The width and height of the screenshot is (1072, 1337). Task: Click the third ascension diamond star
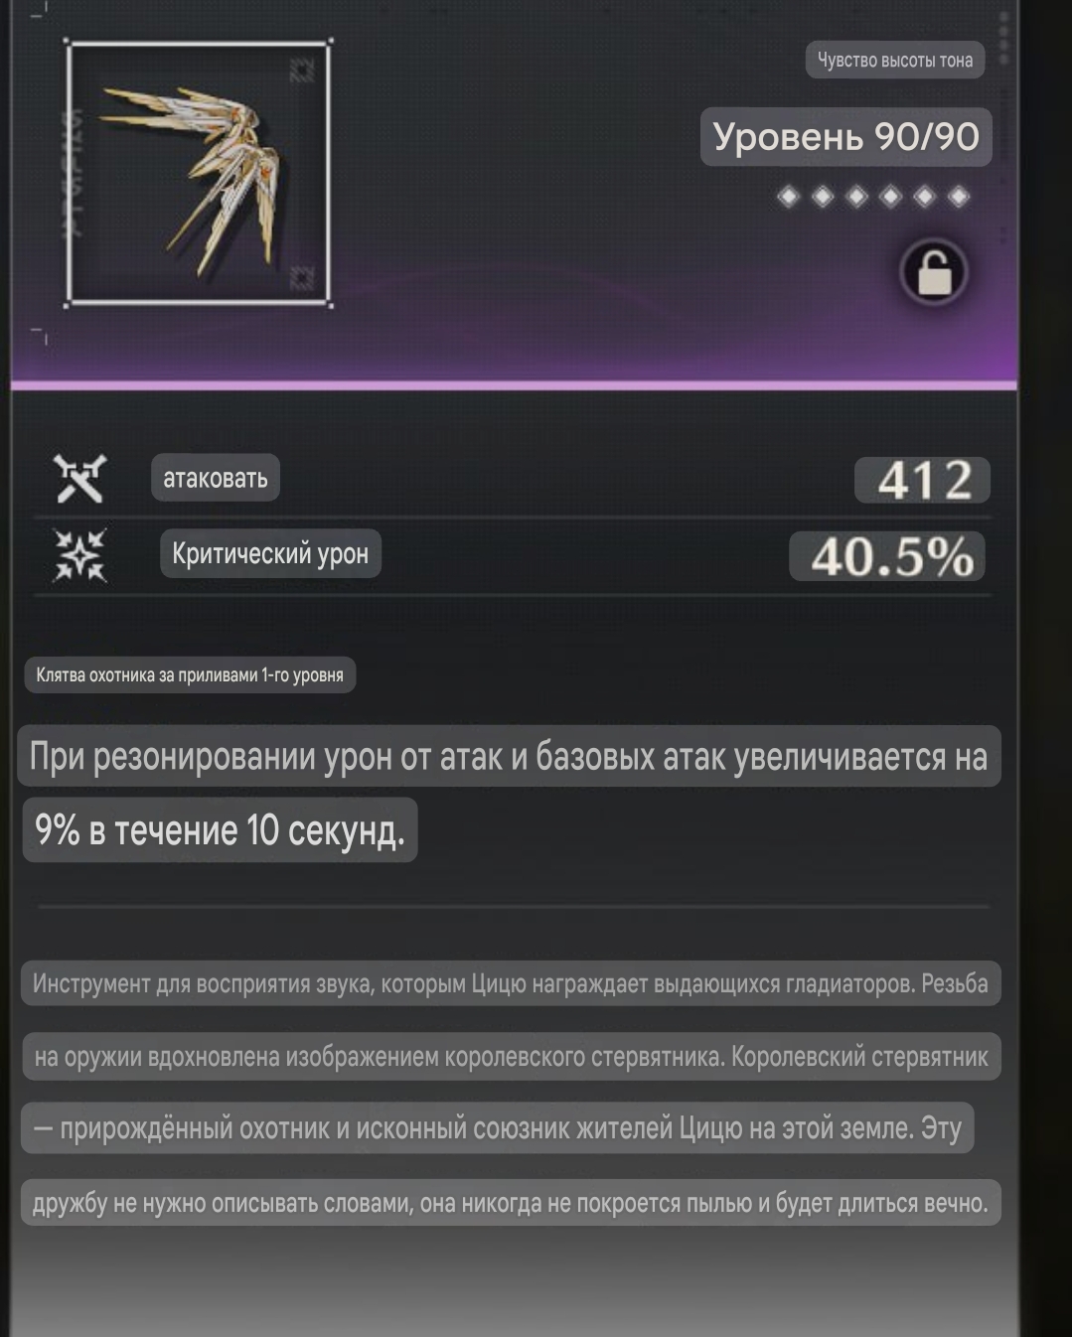856,197
